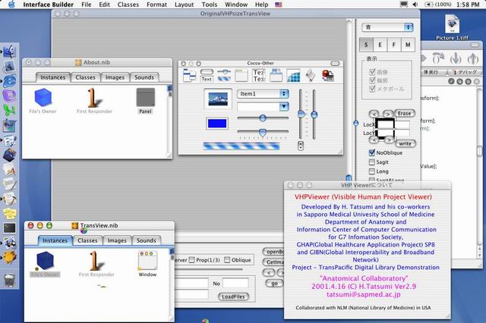
Task: Click the mountain image view thumbnail
Action: click(218, 99)
